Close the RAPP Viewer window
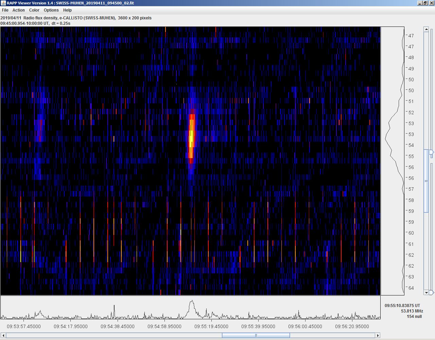Image resolution: width=435 pixels, height=340 pixels. point(431,3)
